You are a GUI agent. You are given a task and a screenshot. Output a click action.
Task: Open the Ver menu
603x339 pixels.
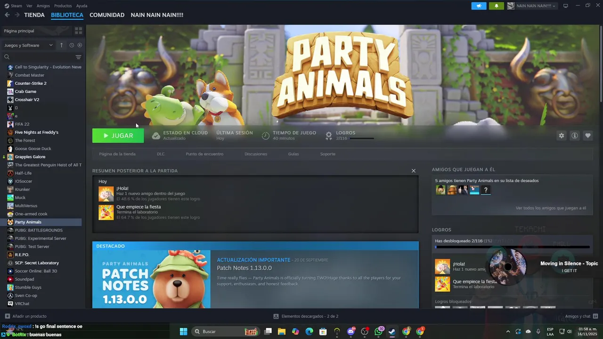pos(29,6)
